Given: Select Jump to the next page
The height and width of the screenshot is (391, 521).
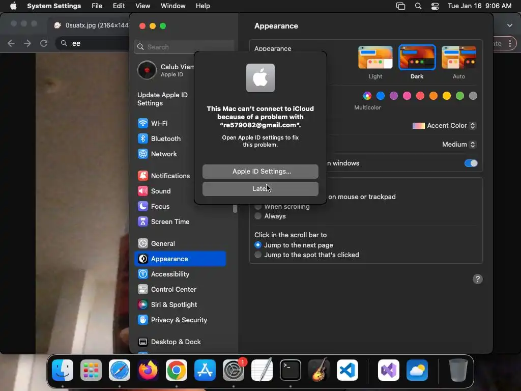Looking at the screenshot, I should pyautogui.click(x=258, y=245).
